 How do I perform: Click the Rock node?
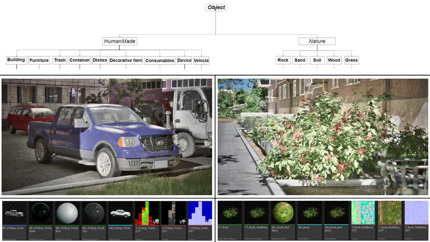coord(283,60)
